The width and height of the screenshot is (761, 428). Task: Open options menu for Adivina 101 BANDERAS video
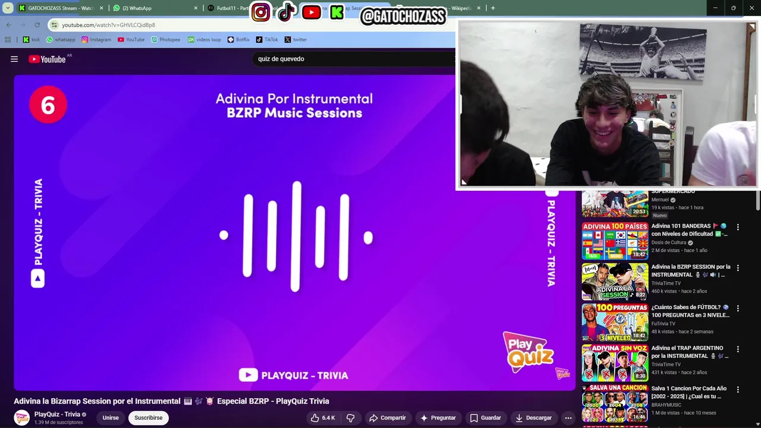pos(738,227)
